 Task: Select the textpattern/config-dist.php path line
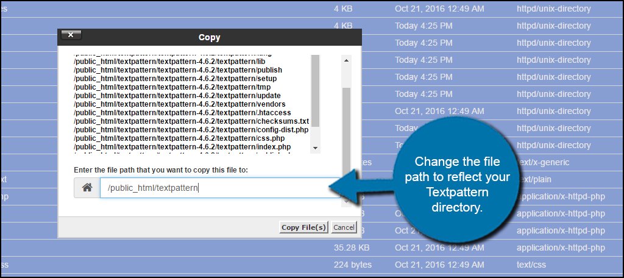[191, 130]
